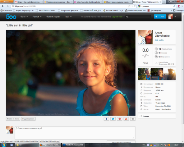184x147 pixels.
Task: Share photo by email envelope icon
Action: pos(133,119)
